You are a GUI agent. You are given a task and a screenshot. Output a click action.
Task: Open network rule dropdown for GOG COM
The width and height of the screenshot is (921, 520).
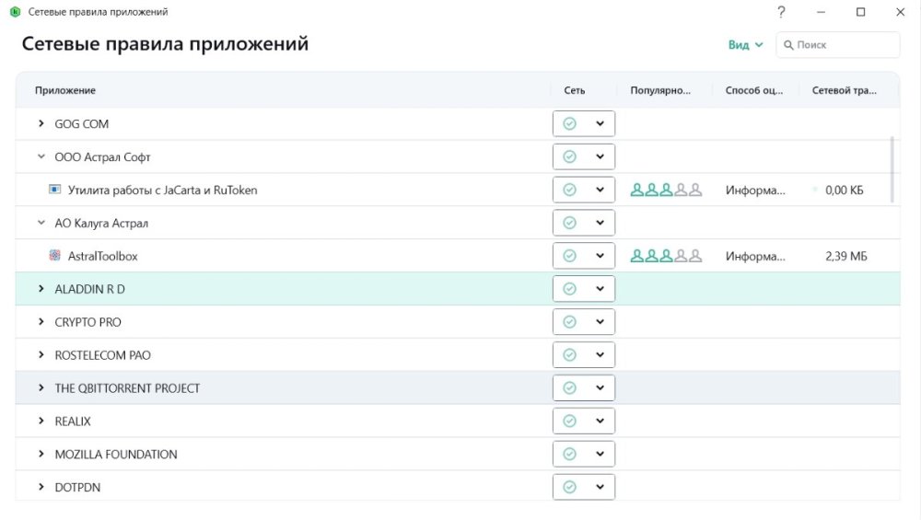tap(600, 123)
